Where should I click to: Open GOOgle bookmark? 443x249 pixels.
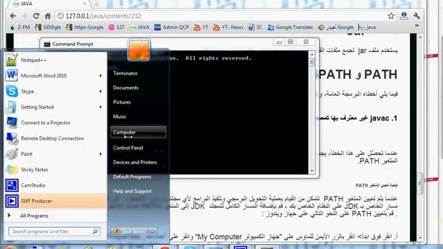pos(48,27)
